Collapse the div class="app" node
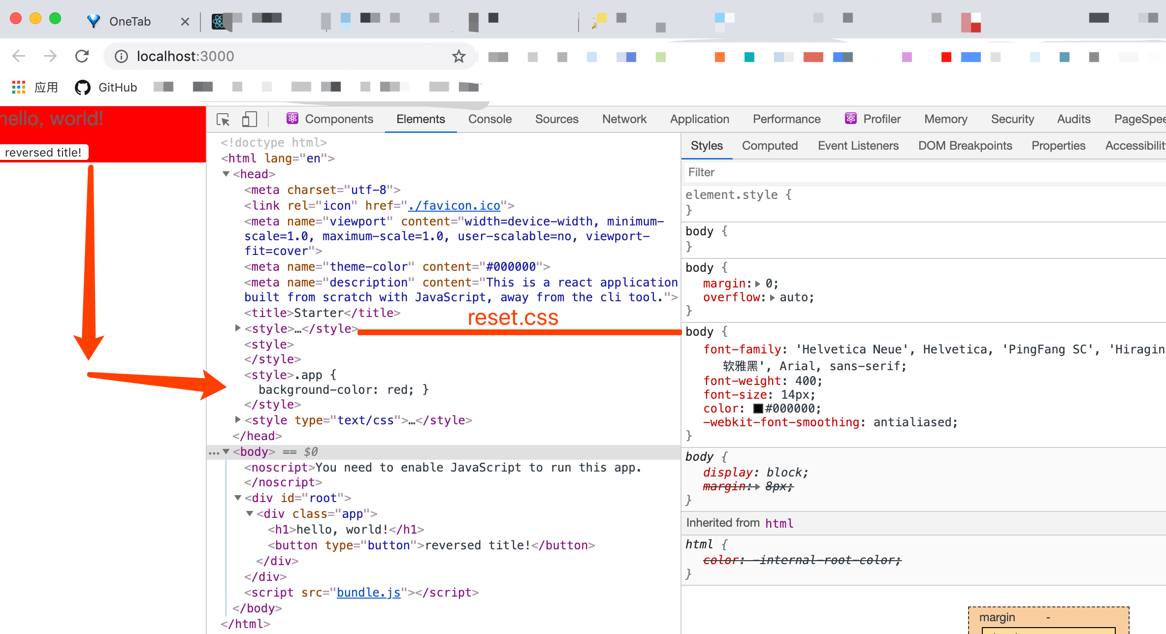 (x=250, y=513)
